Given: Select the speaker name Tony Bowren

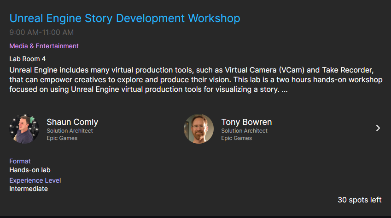Looking at the screenshot, I should click(246, 122).
